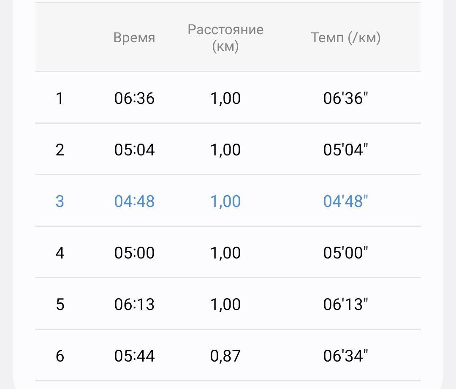456x389 pixels.
Task: Select lap 4 pace 05'00"
Action: tap(345, 253)
